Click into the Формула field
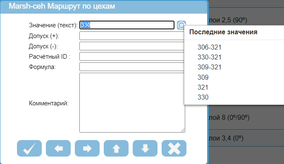Screen dimensions: 284x164 click(x=132, y=67)
